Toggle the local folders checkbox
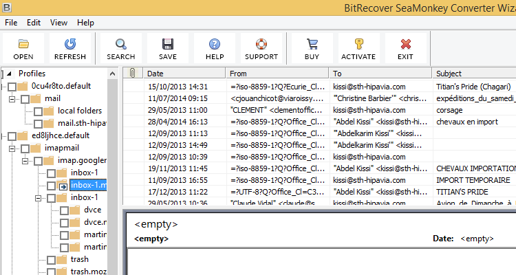516x275 pixels. coord(38,111)
